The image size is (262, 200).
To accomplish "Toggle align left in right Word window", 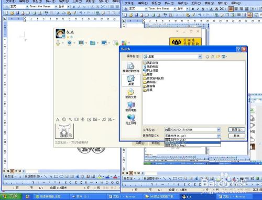I will (231, 8).
